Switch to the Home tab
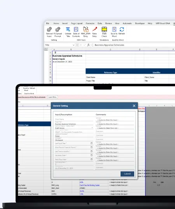This screenshot has width=175, height=209. click(x=56, y=23)
